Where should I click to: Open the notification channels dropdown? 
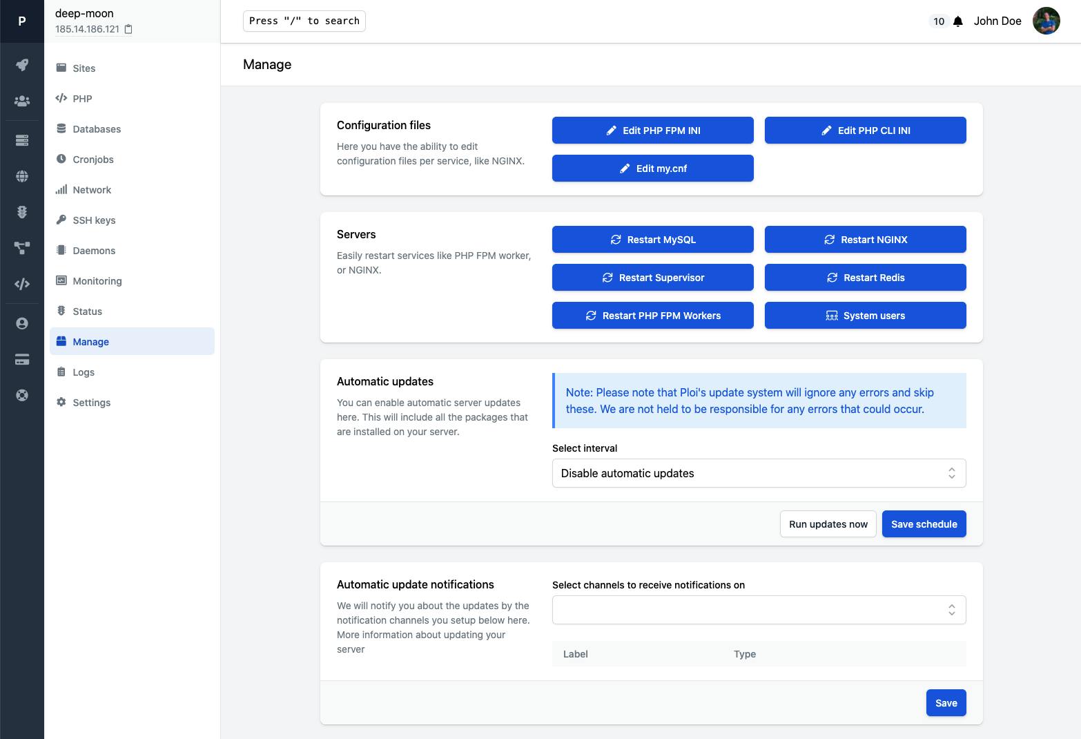click(x=759, y=610)
